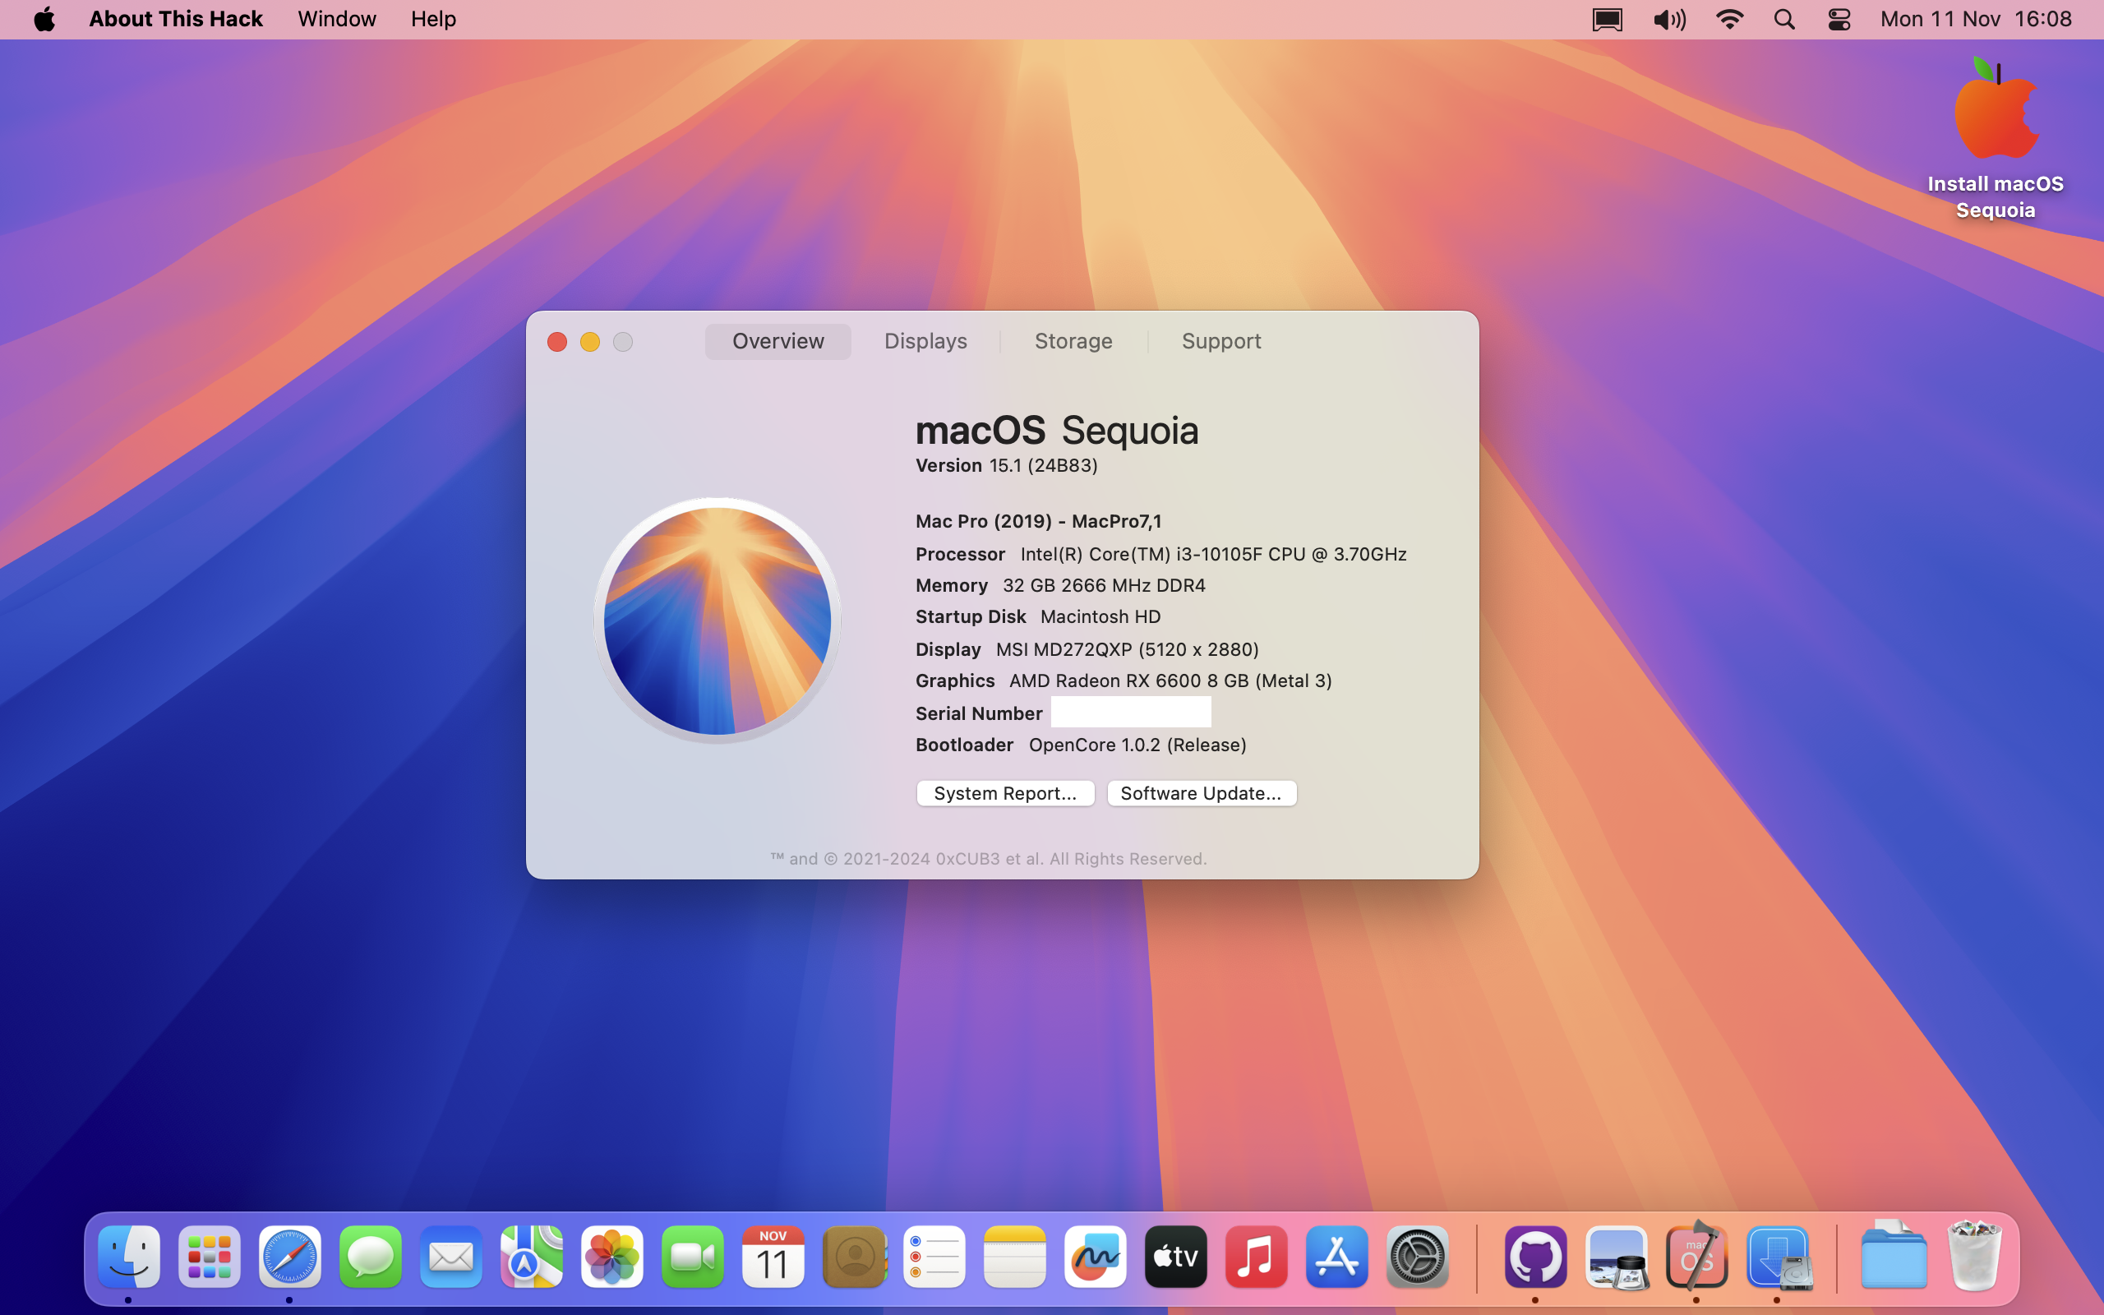Open Launchpad from the dock
This screenshot has width=2104, height=1315.
point(210,1257)
